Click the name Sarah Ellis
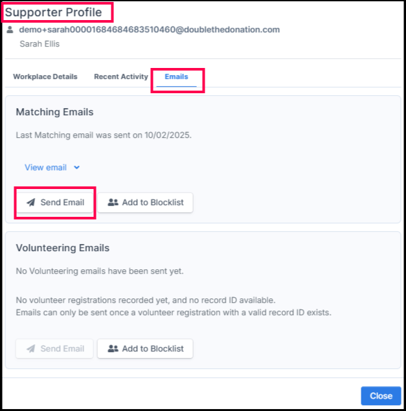The height and width of the screenshot is (411, 406). 40,44
